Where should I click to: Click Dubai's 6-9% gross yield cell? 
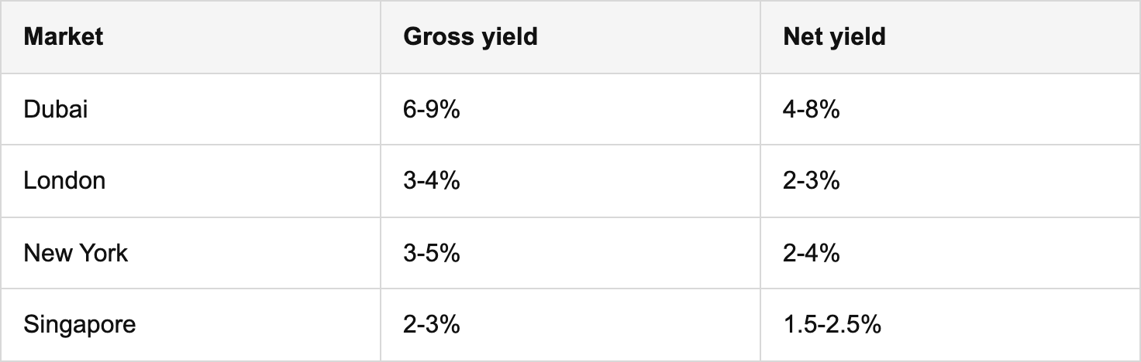coord(432,109)
